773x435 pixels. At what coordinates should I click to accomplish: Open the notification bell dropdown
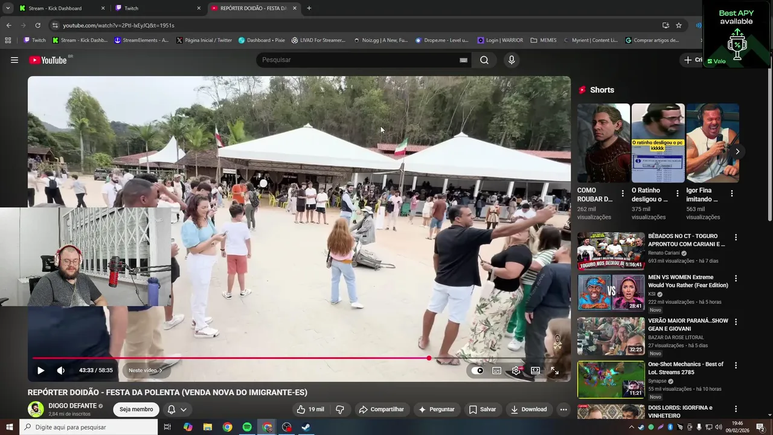[x=177, y=409]
